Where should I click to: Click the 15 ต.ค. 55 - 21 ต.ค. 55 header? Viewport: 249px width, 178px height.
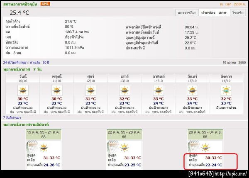pos(44,134)
